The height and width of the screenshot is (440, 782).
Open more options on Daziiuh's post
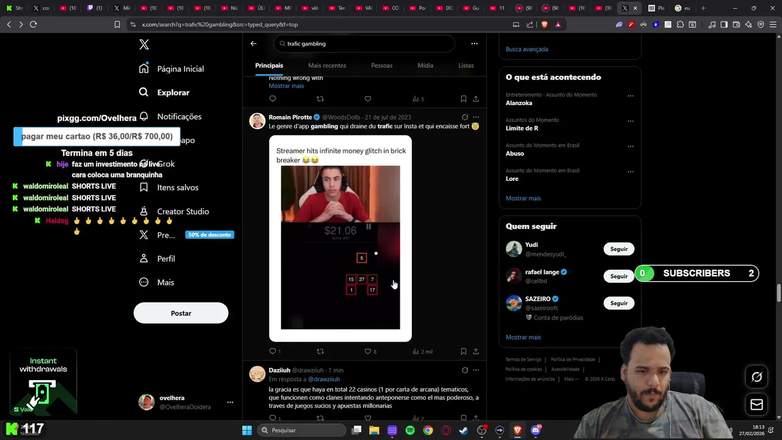pos(476,370)
